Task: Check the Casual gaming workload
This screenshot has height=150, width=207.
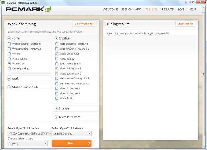Action: [9, 68]
